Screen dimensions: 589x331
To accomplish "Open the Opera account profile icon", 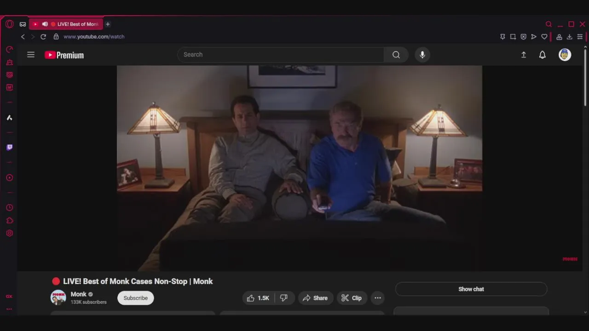I will click(559, 37).
